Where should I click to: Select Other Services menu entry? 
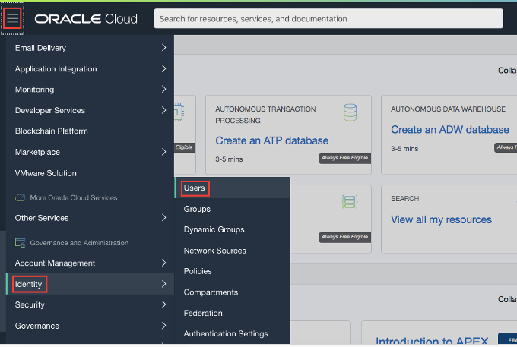coord(42,218)
